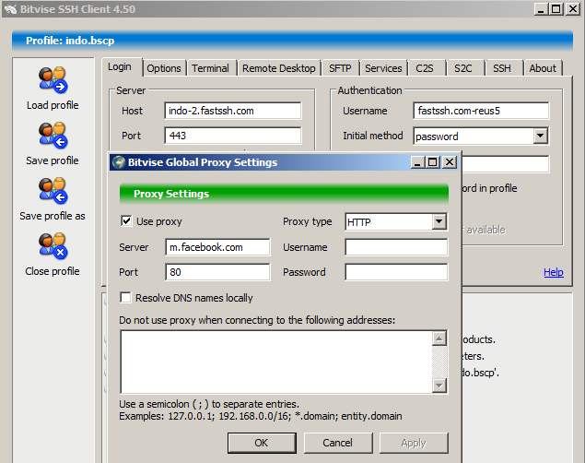Go to the Services tab
The image size is (585, 463).
383,68
